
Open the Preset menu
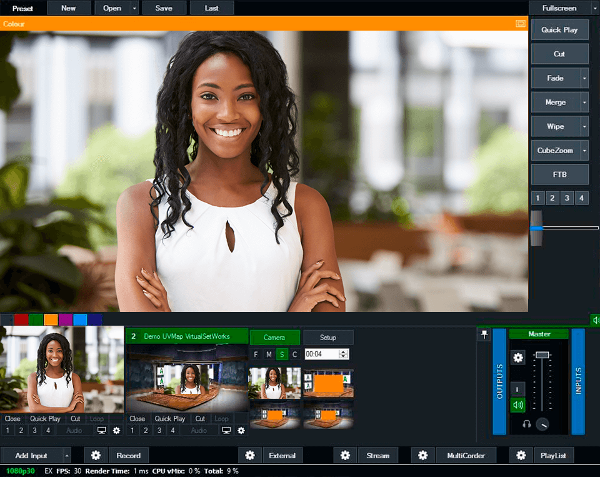(x=23, y=8)
